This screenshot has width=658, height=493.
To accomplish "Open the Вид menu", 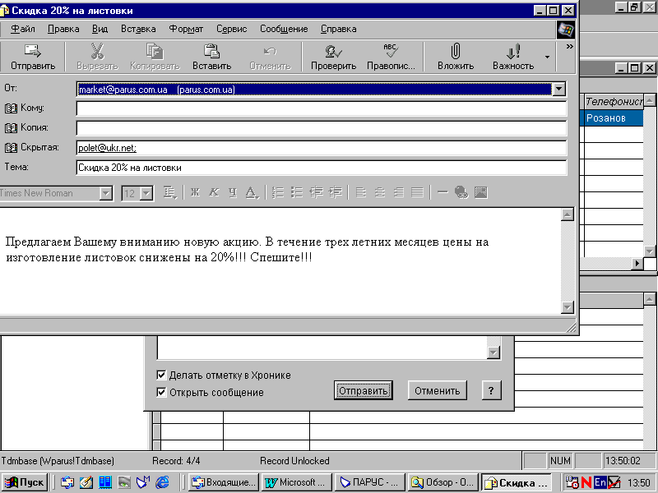I will [100, 29].
